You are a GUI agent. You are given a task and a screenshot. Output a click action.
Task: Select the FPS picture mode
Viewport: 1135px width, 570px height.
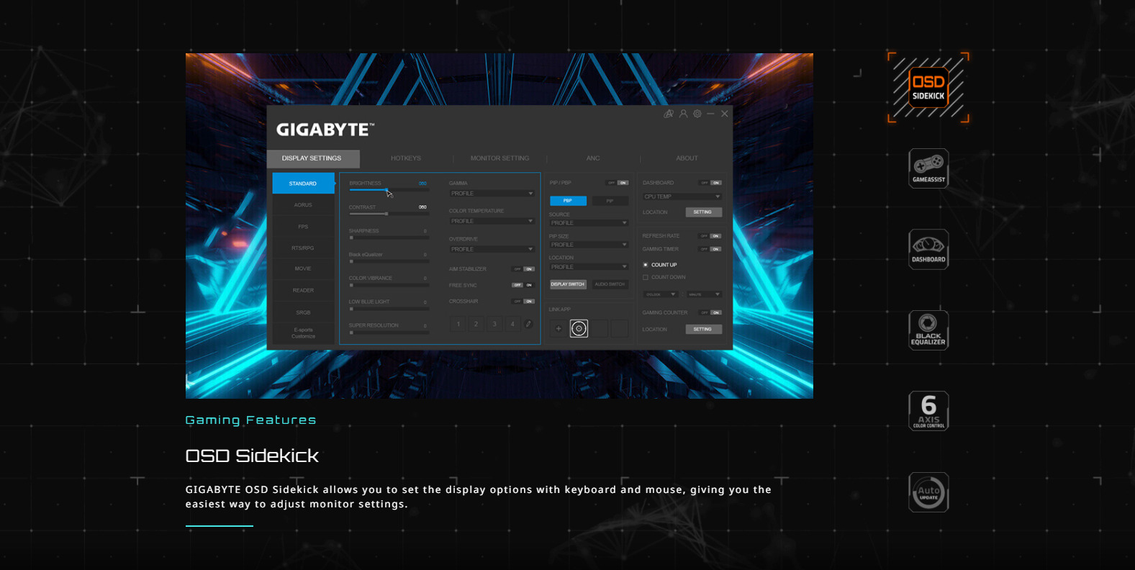(303, 227)
